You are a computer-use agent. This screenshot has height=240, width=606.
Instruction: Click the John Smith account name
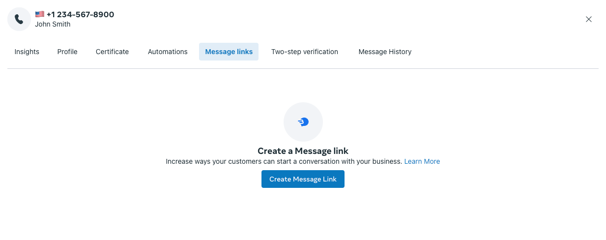(x=53, y=24)
